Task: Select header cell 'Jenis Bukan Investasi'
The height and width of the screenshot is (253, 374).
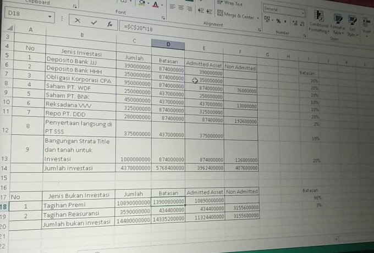Action: pos(79,195)
